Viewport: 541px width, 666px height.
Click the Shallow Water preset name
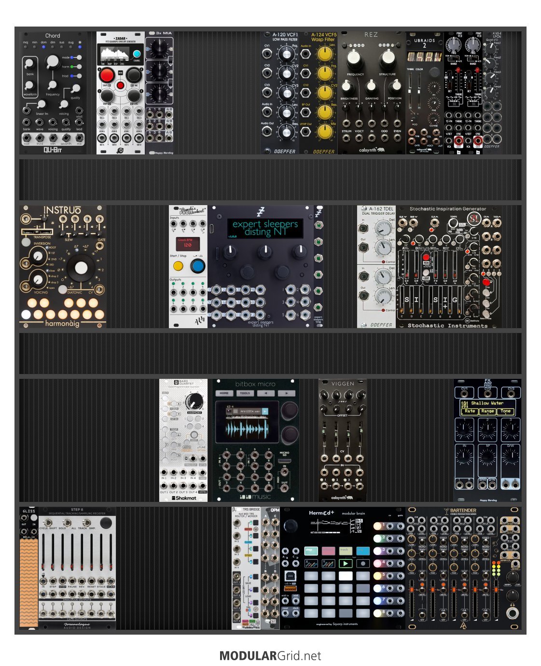pyautogui.click(x=487, y=403)
